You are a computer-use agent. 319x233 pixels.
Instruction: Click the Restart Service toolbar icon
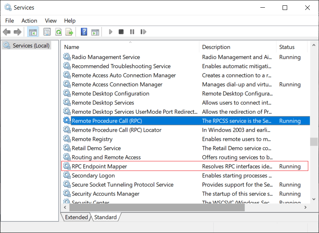(143, 31)
